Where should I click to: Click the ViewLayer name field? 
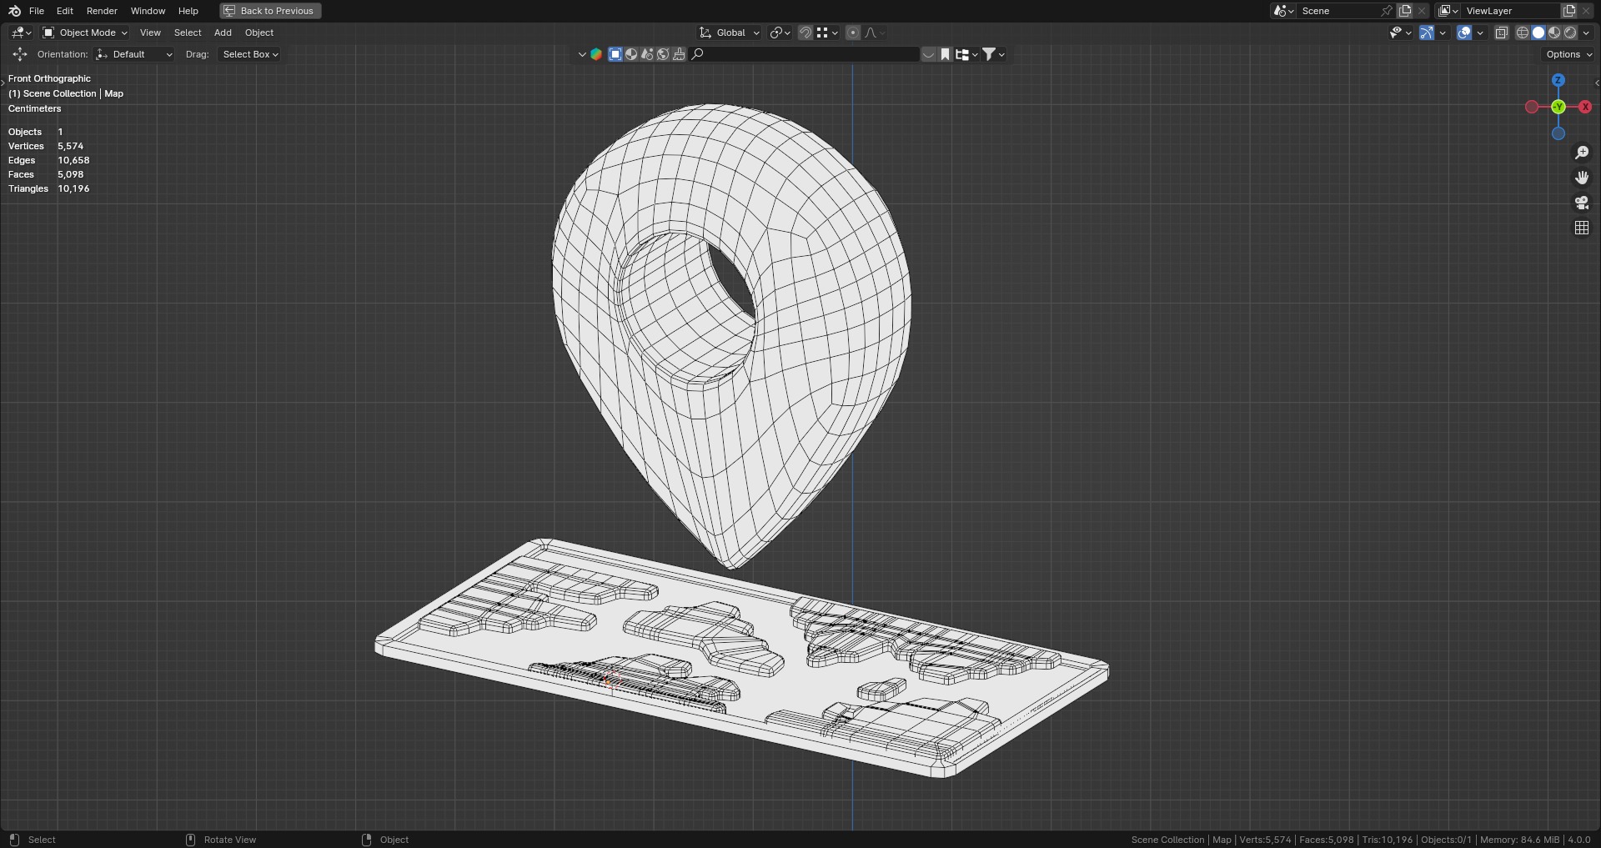(1510, 11)
